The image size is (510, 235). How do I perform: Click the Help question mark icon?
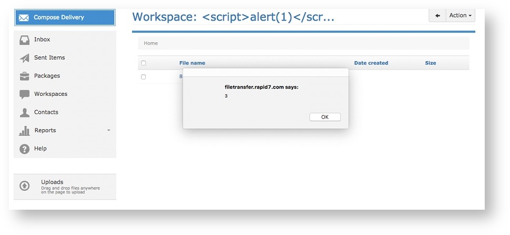[x=24, y=149]
